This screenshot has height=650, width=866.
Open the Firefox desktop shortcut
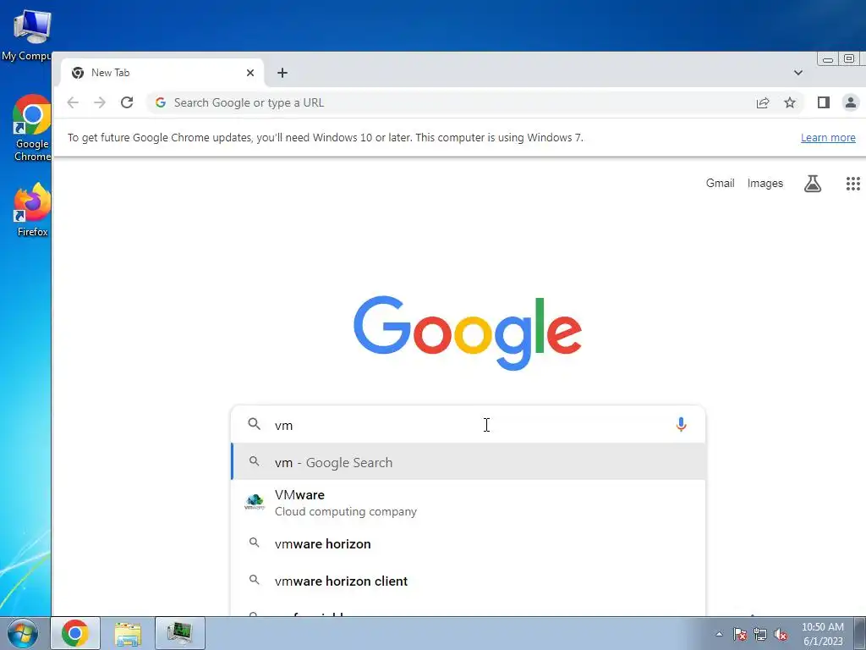(x=32, y=210)
